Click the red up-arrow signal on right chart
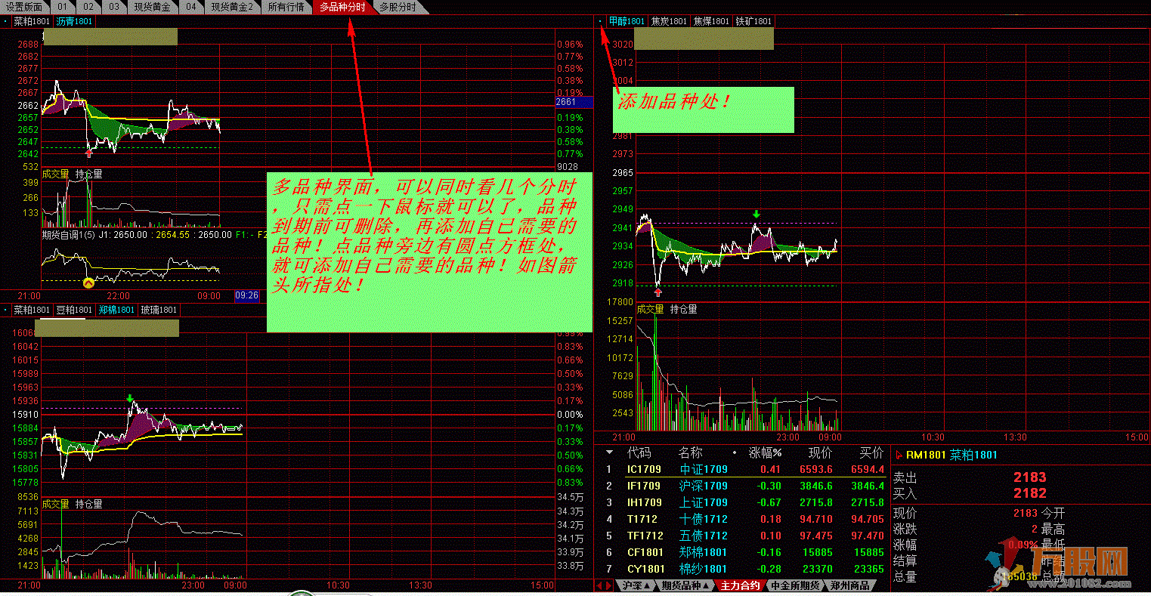Screen dimensions: 1151x596 (657, 292)
